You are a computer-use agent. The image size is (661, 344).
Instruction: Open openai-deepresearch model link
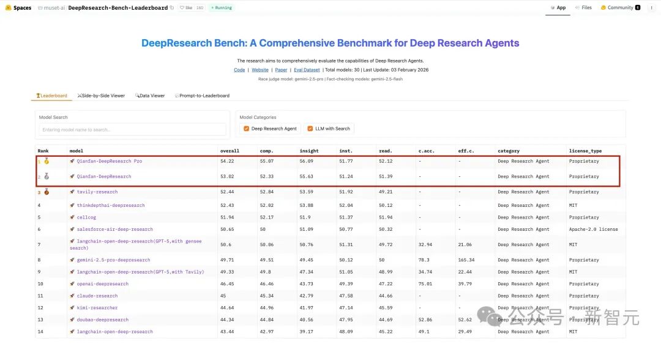coord(102,284)
